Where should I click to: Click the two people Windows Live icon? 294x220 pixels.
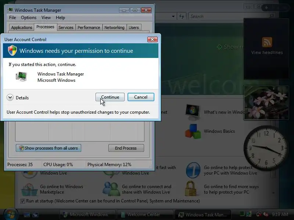point(111,189)
